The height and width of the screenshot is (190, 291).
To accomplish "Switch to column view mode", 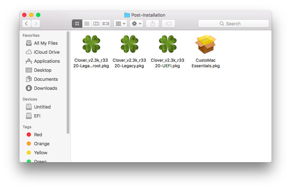I will tap(96, 24).
